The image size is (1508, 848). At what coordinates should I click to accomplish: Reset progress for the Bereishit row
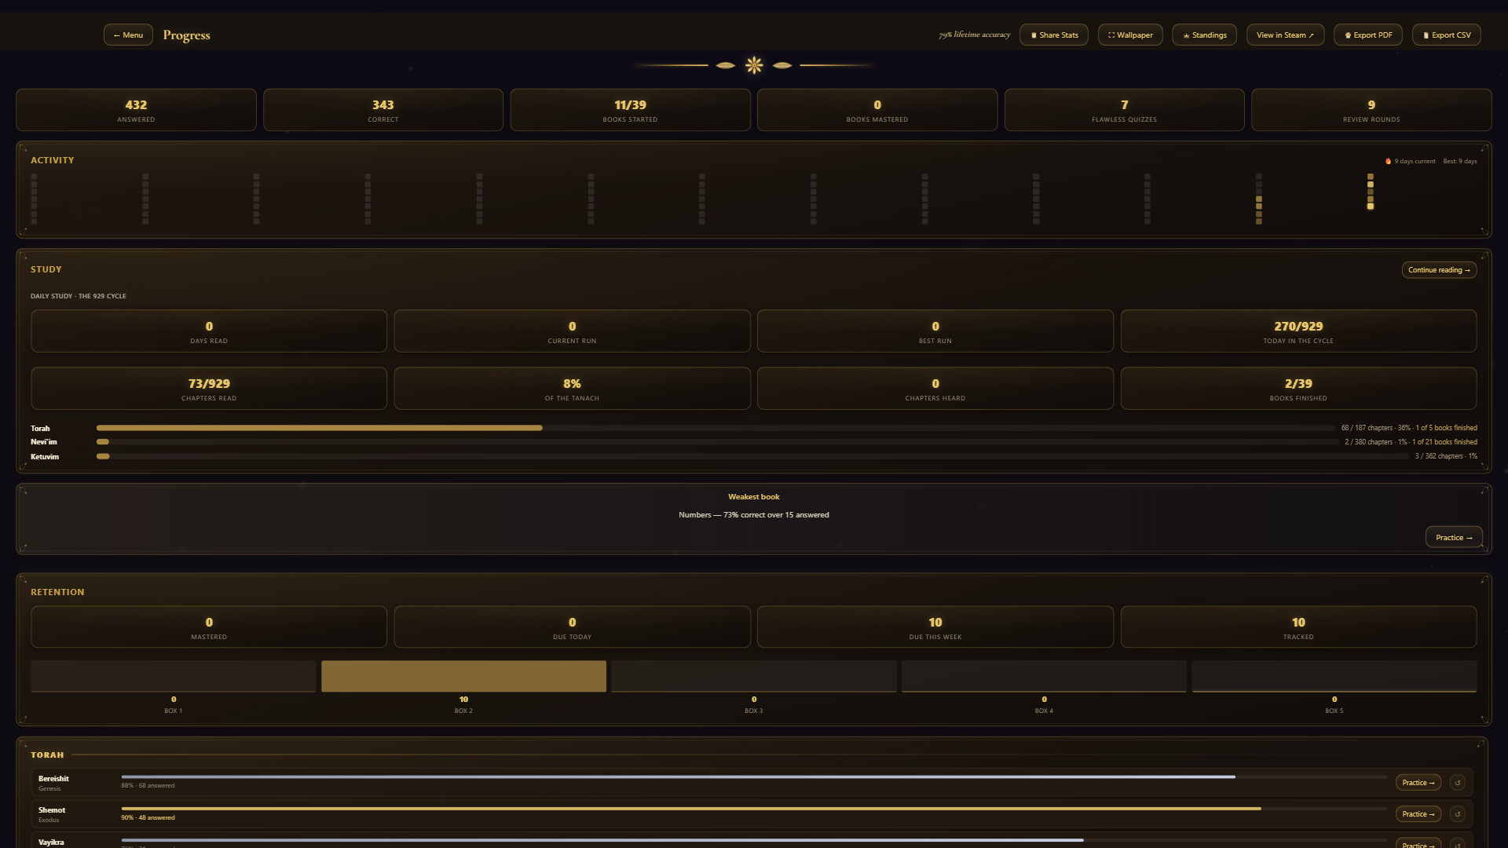(1457, 782)
